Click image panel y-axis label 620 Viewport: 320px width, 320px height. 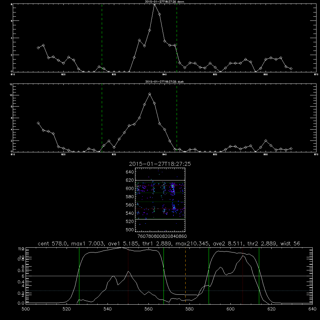click(x=130, y=180)
